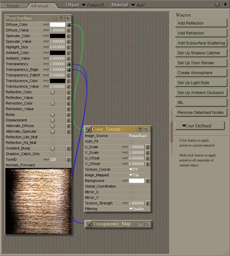Image resolution: width=230 pixels, height=256 pixels.
Task: Click Set Up Toon Render button
Action: click(201, 63)
